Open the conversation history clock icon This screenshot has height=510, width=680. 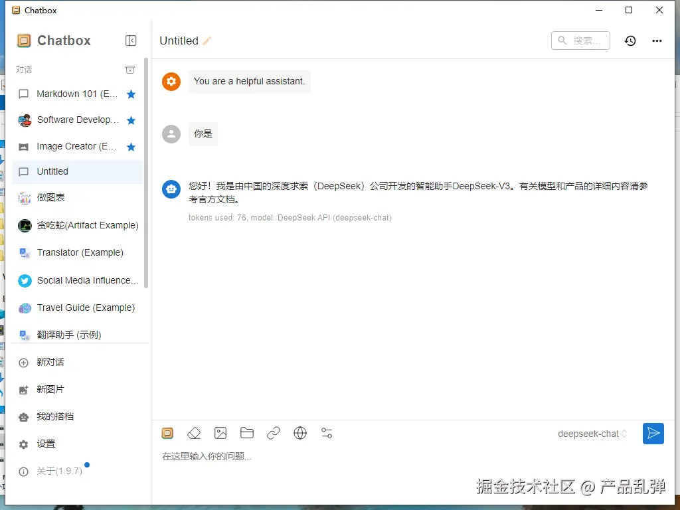[630, 41]
